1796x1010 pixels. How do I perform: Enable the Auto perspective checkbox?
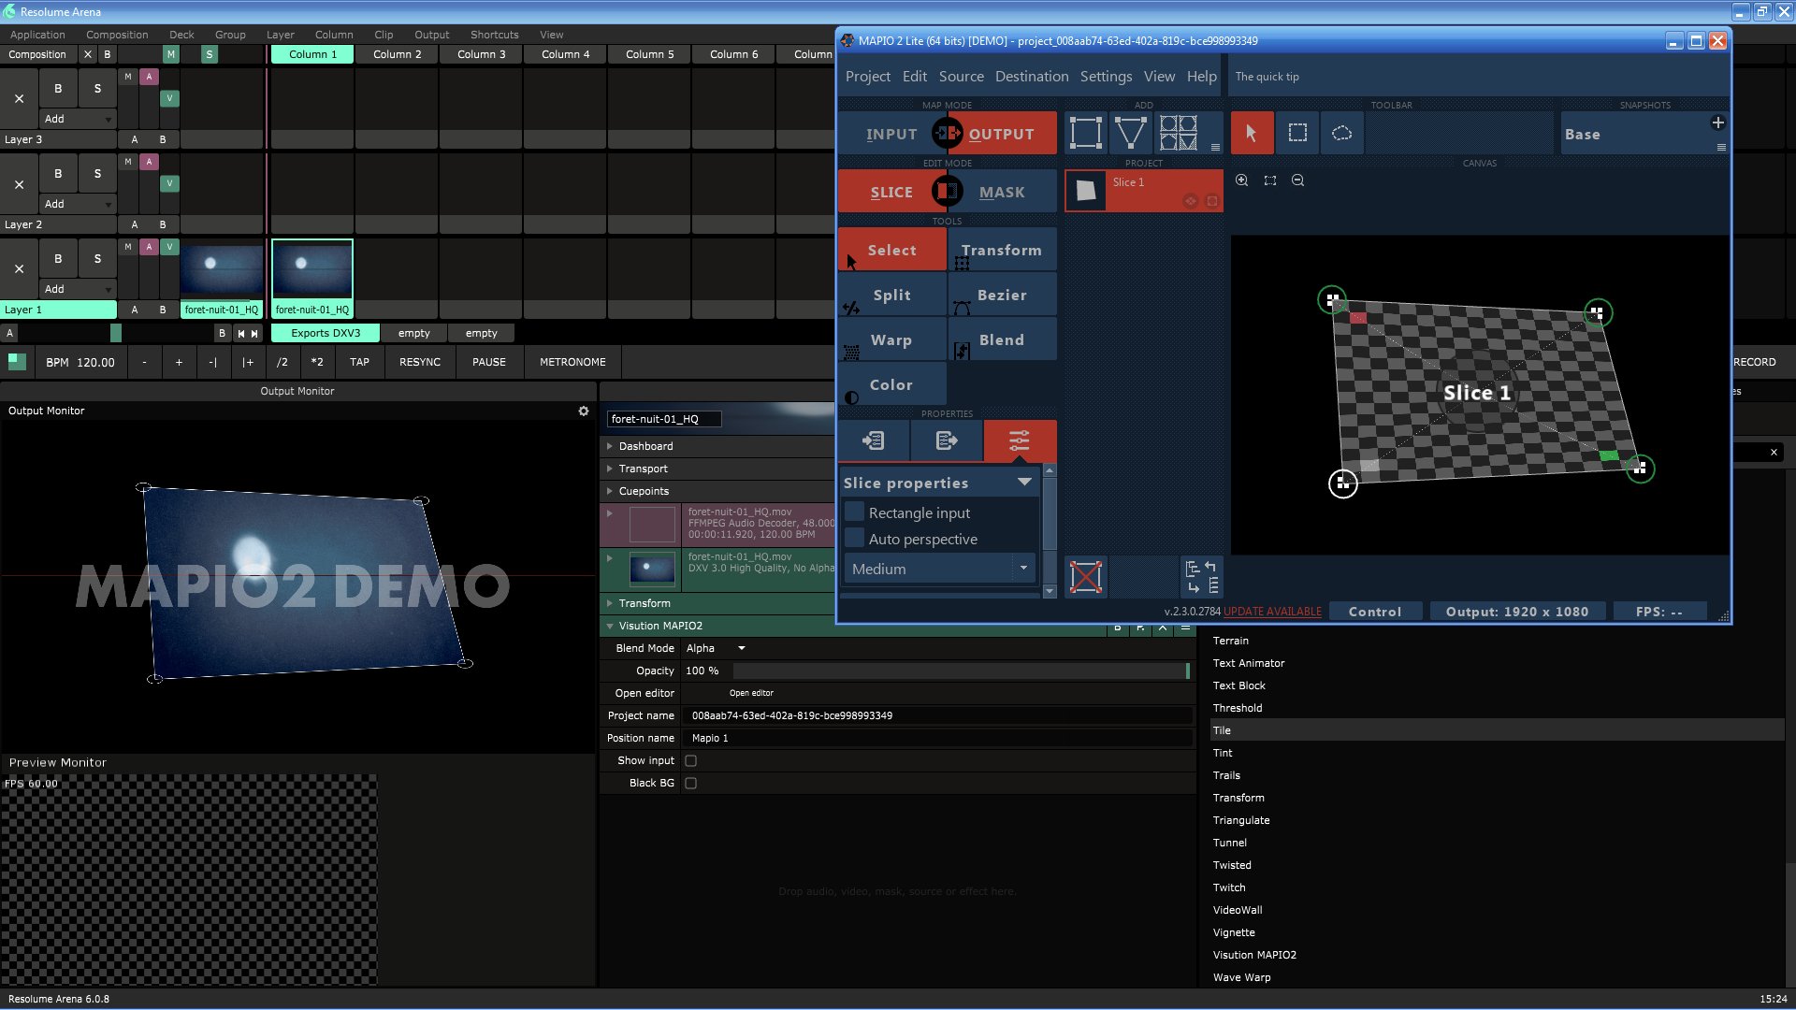click(x=854, y=539)
